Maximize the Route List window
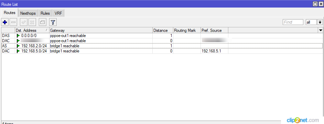 pyautogui.click(x=315, y=4)
